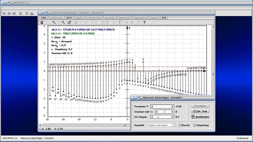Click the Parameter P slider track

click(162, 106)
